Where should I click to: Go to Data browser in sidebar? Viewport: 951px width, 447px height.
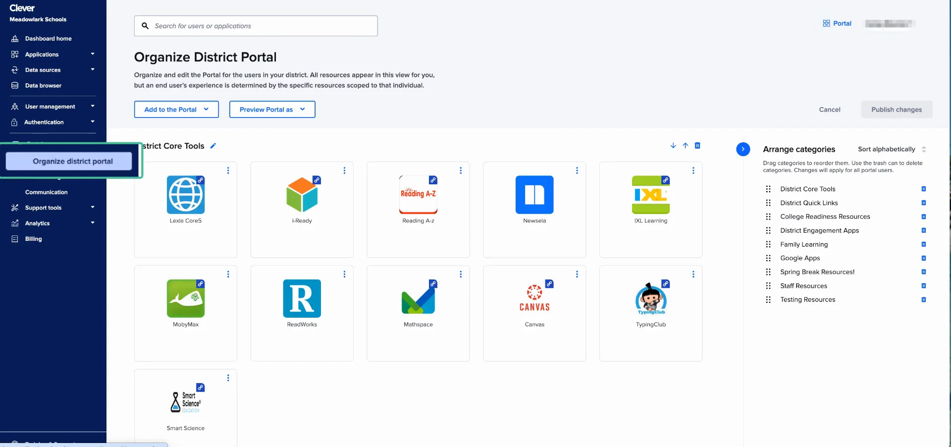tap(43, 86)
